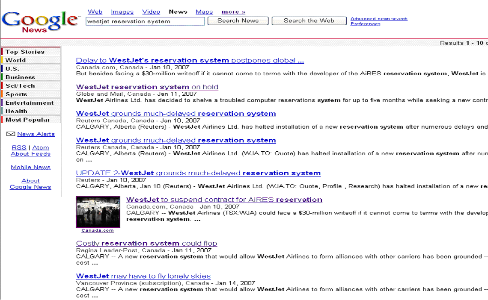This screenshot has width=488, height=300.
Task: Open the WJA.TO Quote "WestJet grounds much-delayed" headline
Action: point(176,140)
